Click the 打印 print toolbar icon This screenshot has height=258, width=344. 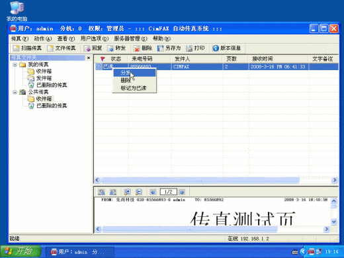pos(189,48)
